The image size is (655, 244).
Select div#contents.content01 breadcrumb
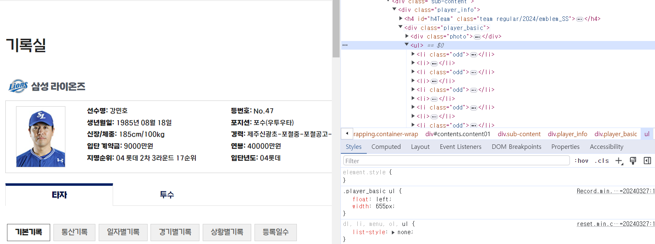click(x=458, y=134)
